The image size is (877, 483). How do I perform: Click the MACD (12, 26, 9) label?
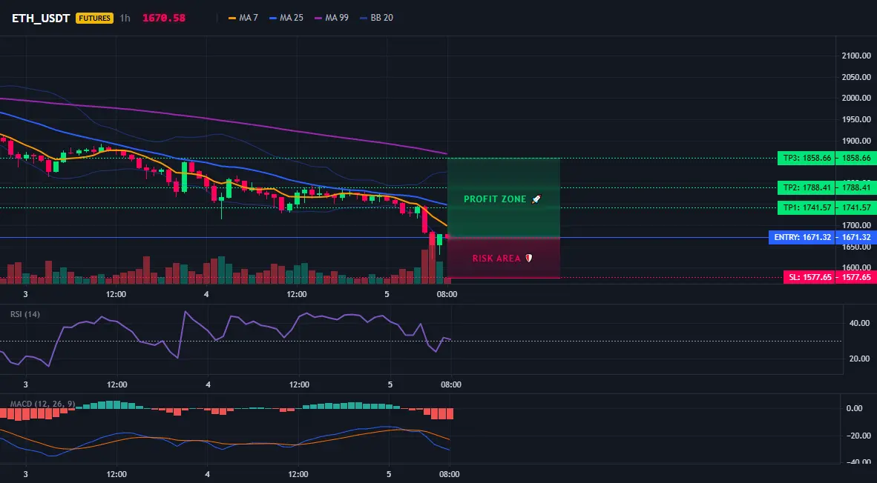click(x=42, y=404)
